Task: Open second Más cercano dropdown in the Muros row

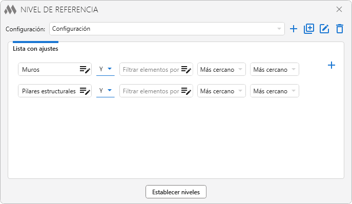Action: pyautogui.click(x=275, y=69)
